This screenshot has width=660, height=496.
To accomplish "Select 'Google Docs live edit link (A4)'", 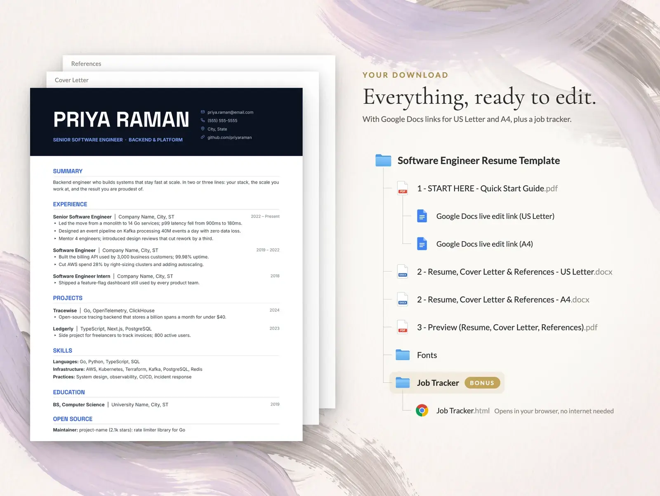I will (485, 244).
